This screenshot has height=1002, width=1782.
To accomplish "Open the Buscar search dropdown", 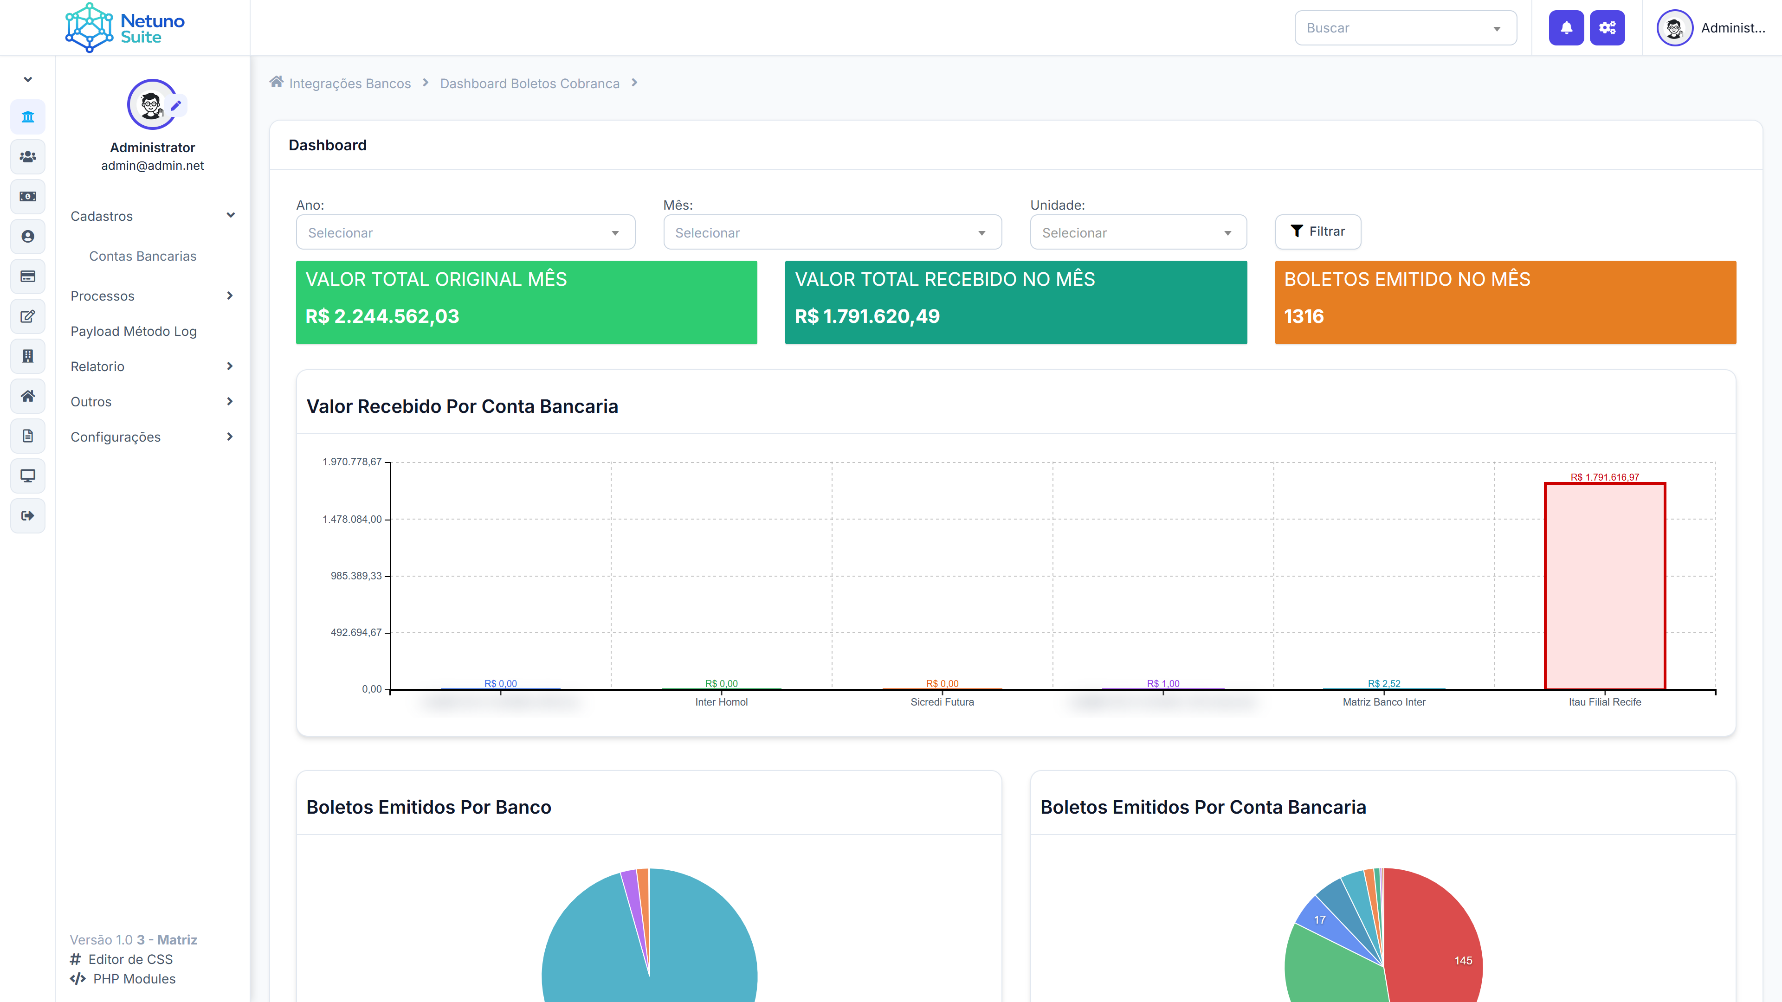I will click(x=1406, y=28).
